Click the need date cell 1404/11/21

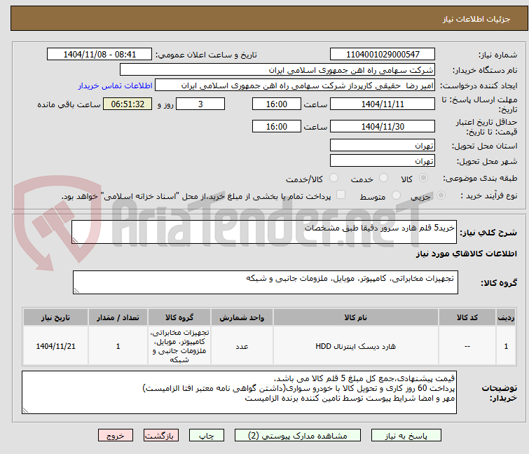(55, 346)
